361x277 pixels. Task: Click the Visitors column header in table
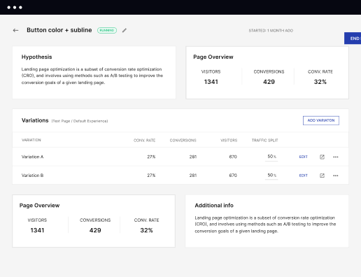pos(229,140)
